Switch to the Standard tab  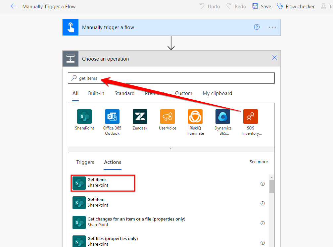pyautogui.click(x=124, y=93)
